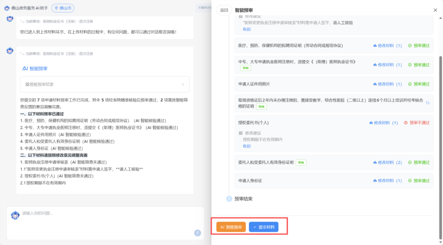443x245 pixels.
Task: Click 修改材料 for 医师执业证书 row
Action: point(387,65)
